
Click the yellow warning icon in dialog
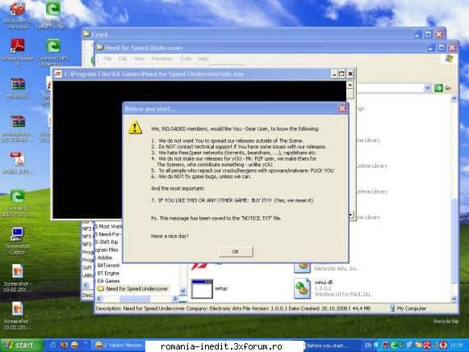tap(135, 128)
